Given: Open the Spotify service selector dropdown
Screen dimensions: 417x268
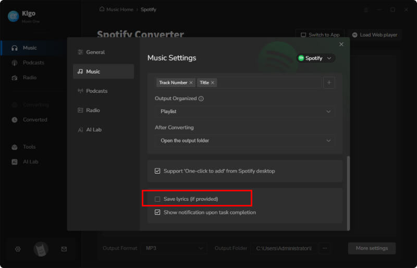Looking at the screenshot, I should 315,58.
